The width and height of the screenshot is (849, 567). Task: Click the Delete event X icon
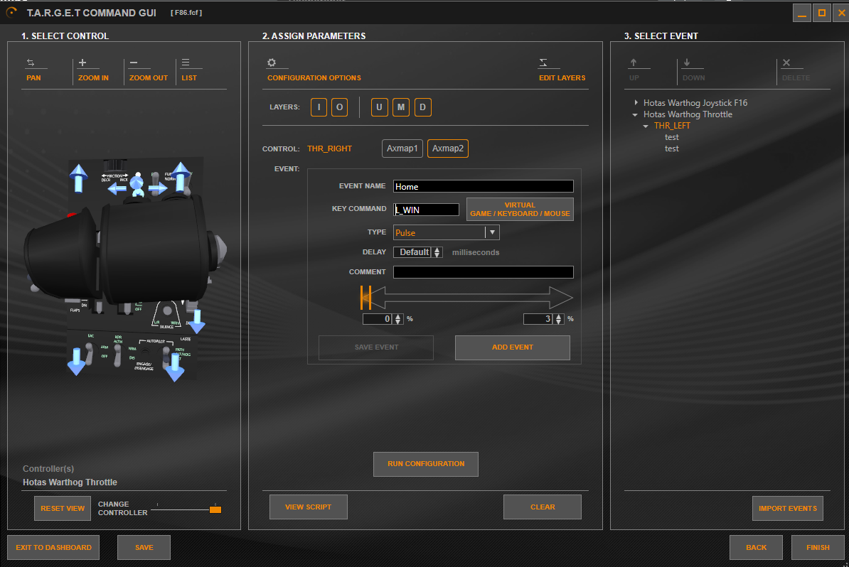click(786, 63)
